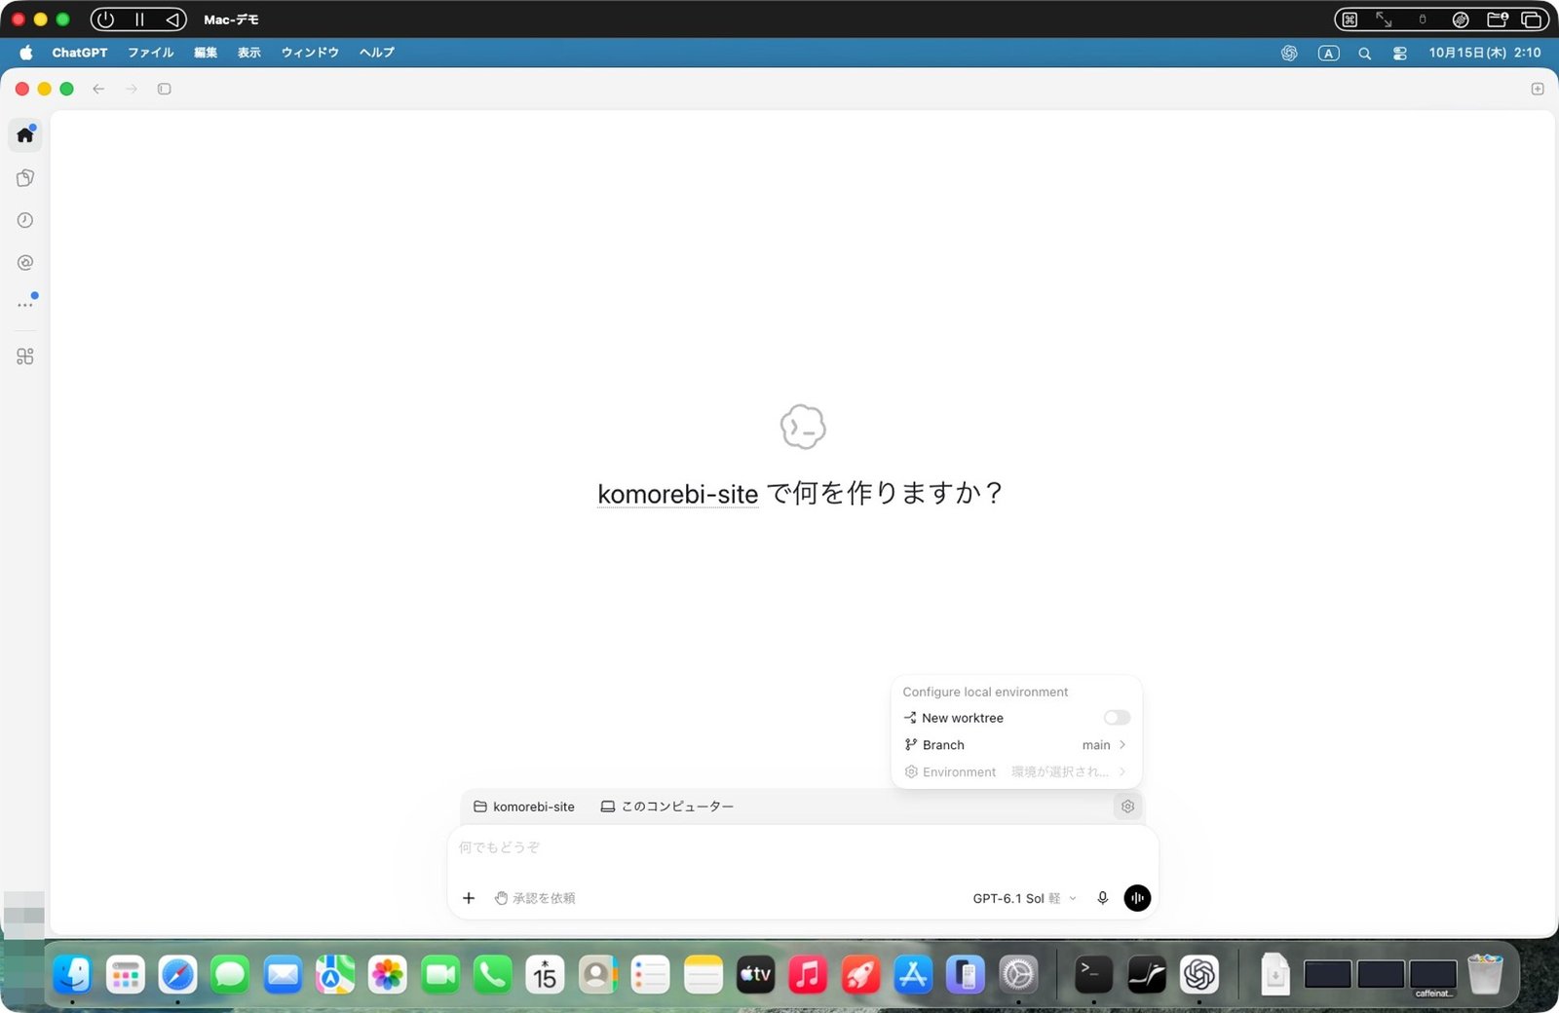Open Spotlight search in menu bar
The height and width of the screenshot is (1013, 1559).
(1365, 53)
